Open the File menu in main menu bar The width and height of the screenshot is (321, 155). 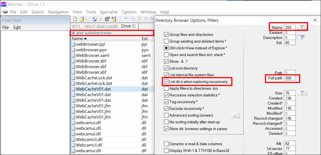pos(13,12)
